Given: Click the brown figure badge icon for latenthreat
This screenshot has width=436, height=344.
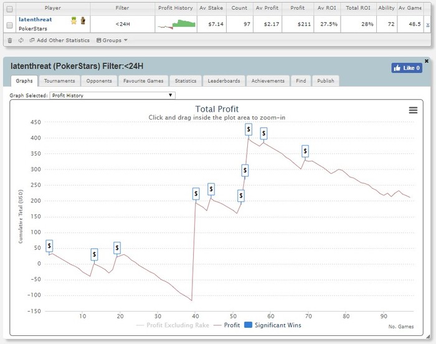Looking at the screenshot, I should point(83,21).
